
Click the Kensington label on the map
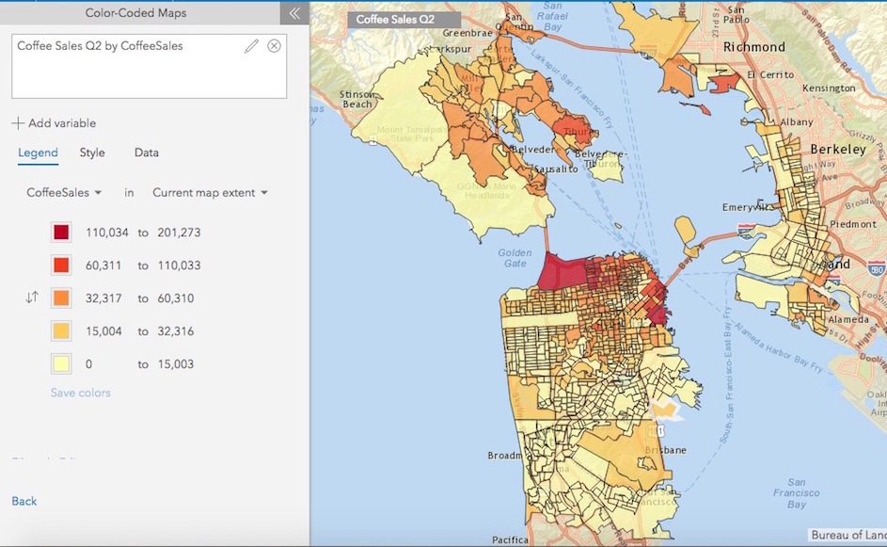[x=829, y=88]
